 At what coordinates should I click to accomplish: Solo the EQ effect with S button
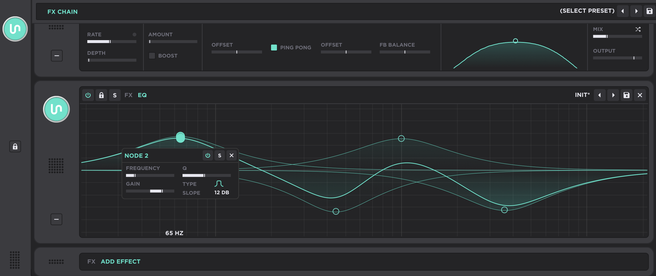[x=115, y=95]
